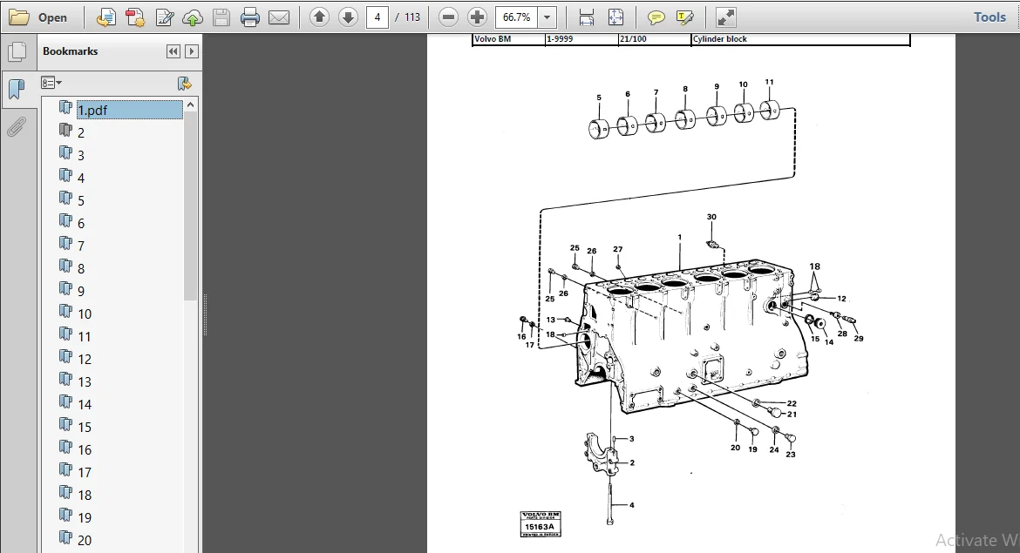The height and width of the screenshot is (553, 1020).
Task: Select bookmark 16
Action: (85, 449)
